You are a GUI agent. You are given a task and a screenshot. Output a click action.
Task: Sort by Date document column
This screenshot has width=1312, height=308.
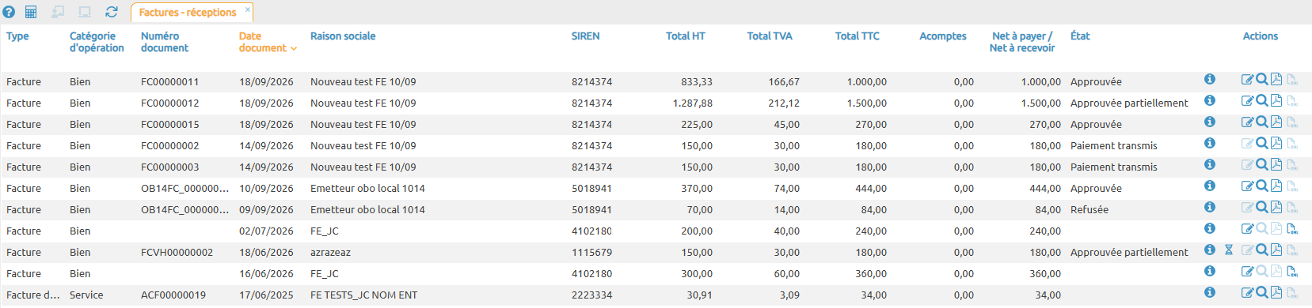[268, 42]
